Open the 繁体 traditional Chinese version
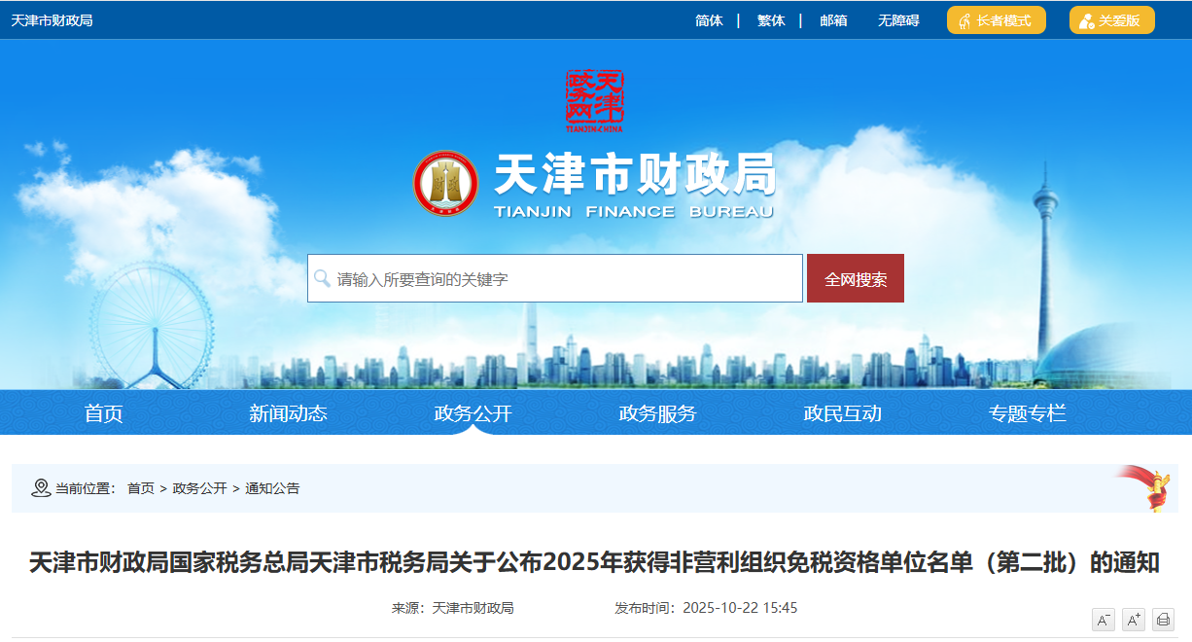This screenshot has height=642, width=1192. coord(770,18)
